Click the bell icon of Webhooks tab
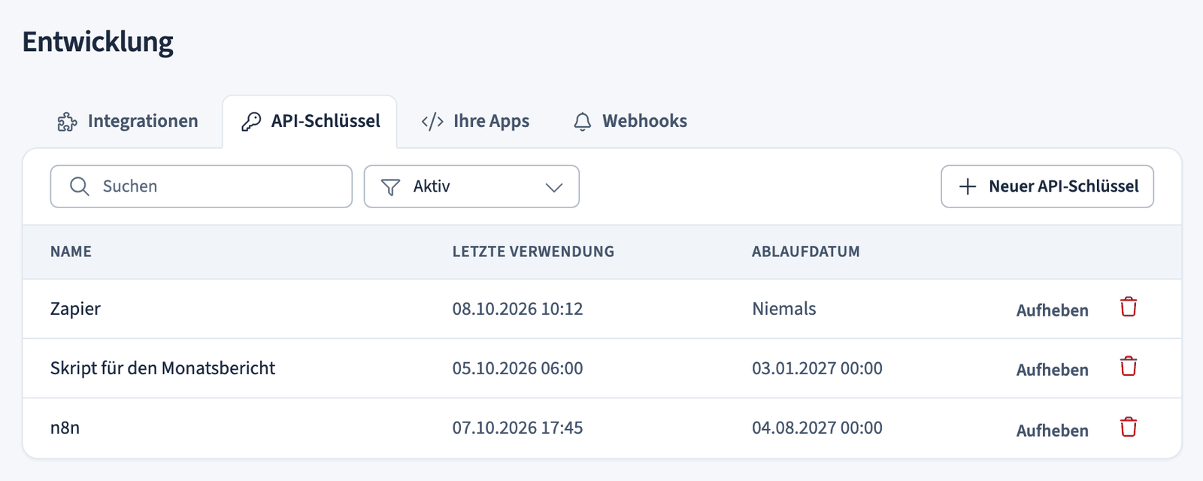Screen dimensions: 1203x481 583,122
